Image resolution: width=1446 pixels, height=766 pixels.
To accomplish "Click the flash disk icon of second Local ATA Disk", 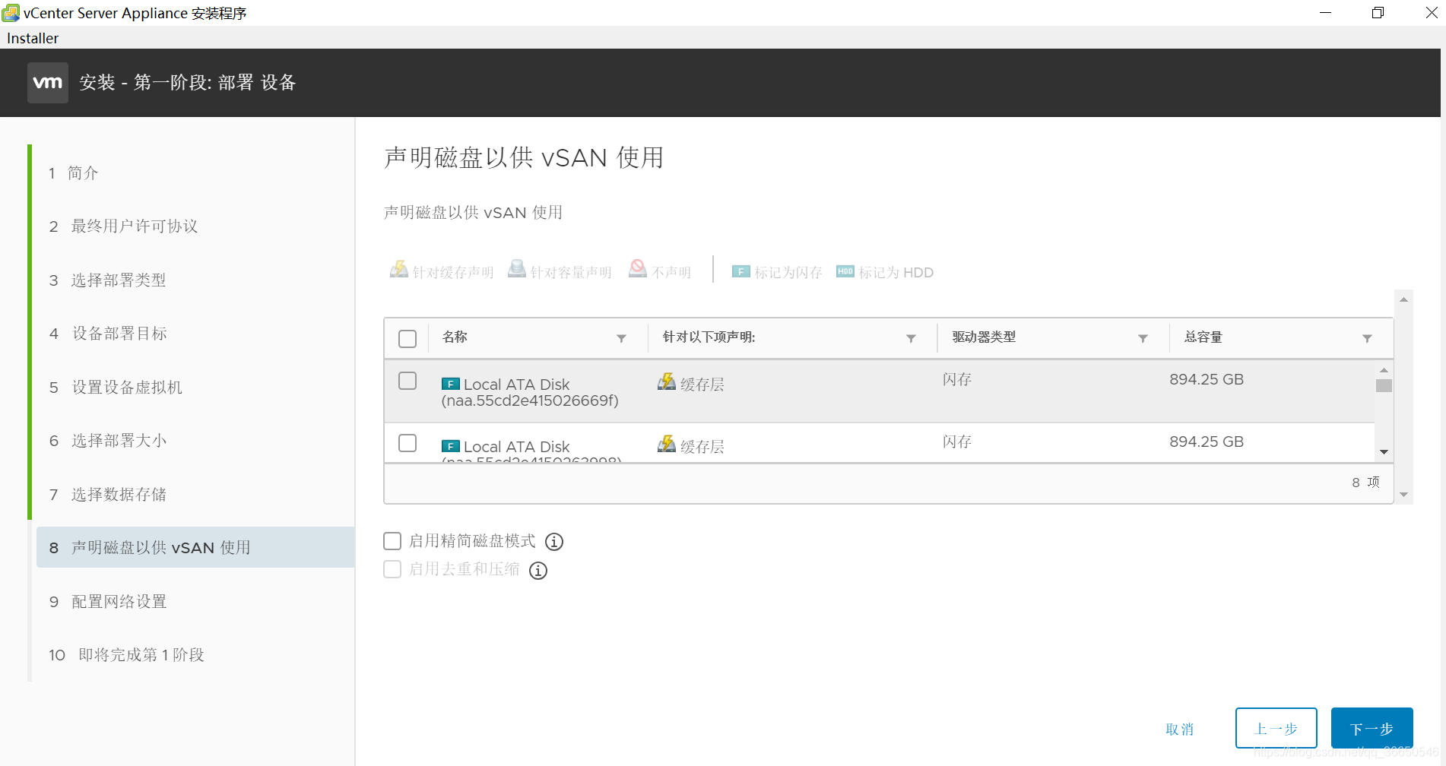I will tap(450, 446).
